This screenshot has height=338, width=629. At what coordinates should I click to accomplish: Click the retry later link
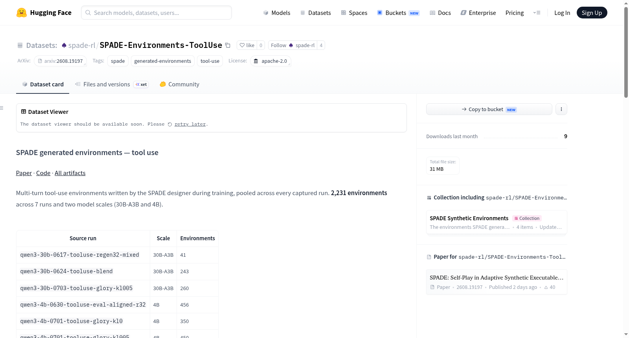click(x=190, y=124)
